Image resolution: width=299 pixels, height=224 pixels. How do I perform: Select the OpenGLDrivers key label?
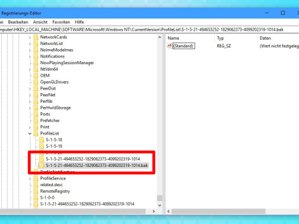(x=54, y=82)
